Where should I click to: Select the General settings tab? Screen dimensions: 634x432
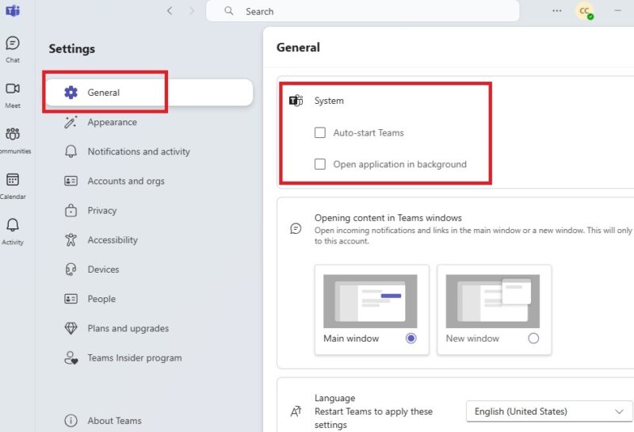(149, 92)
